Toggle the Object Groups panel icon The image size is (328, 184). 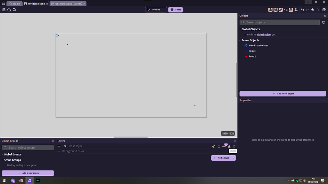tap(275, 10)
